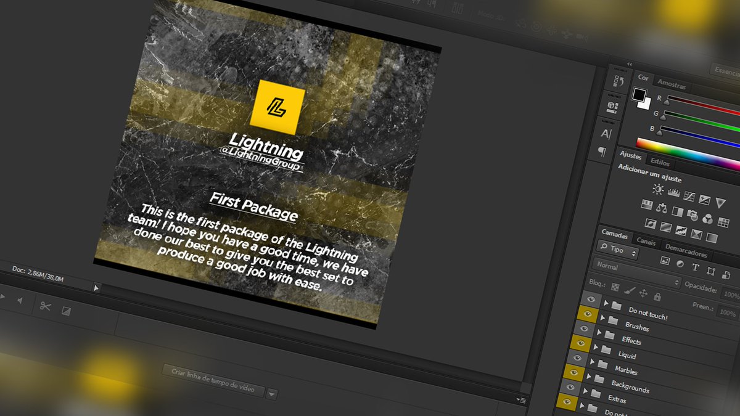Open the Tipo layer filter dropdown
This screenshot has height=416, width=740.
click(x=618, y=250)
